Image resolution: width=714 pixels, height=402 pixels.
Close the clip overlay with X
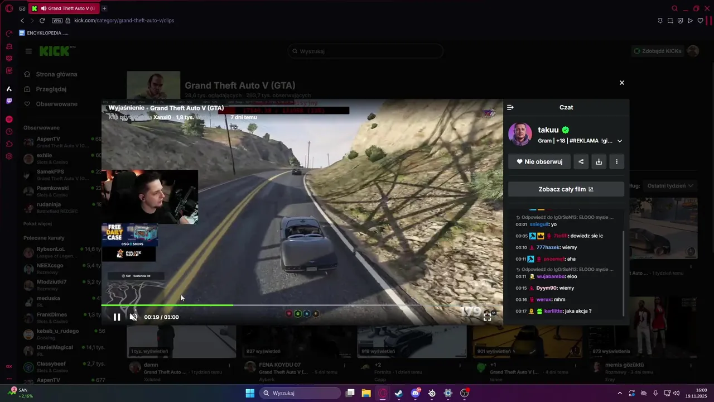622,83
